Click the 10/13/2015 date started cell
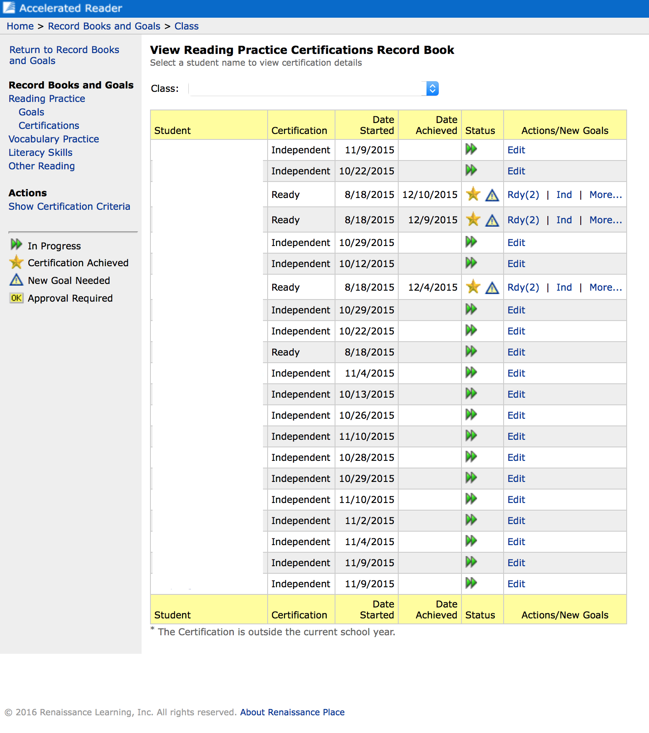Image resolution: width=649 pixels, height=733 pixels. click(x=367, y=394)
